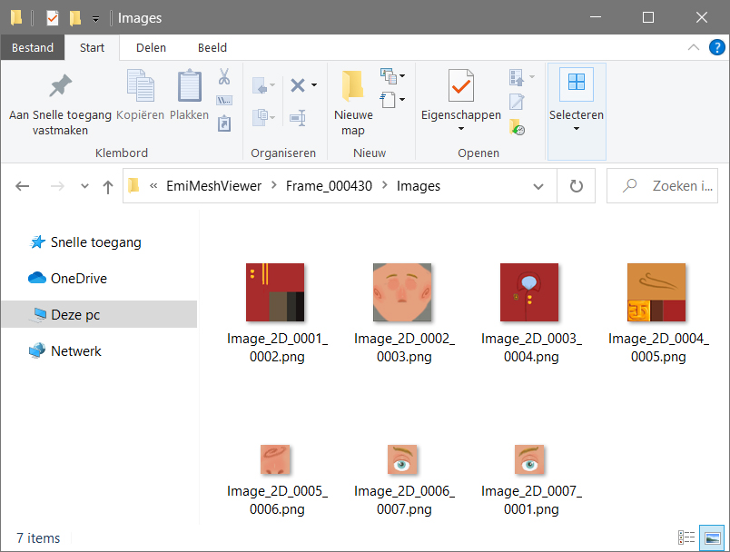730x552 pixels.
Task: Go up one folder level arrow
Action: [107, 187]
